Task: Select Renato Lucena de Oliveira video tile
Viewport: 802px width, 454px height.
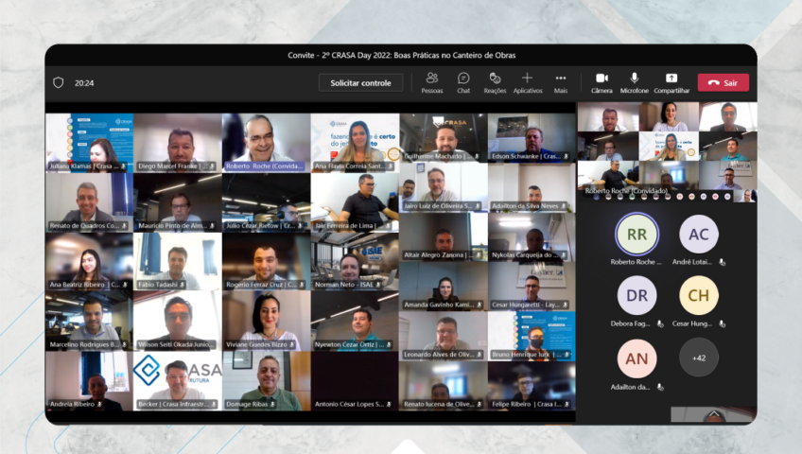Action: pyautogui.click(x=444, y=386)
